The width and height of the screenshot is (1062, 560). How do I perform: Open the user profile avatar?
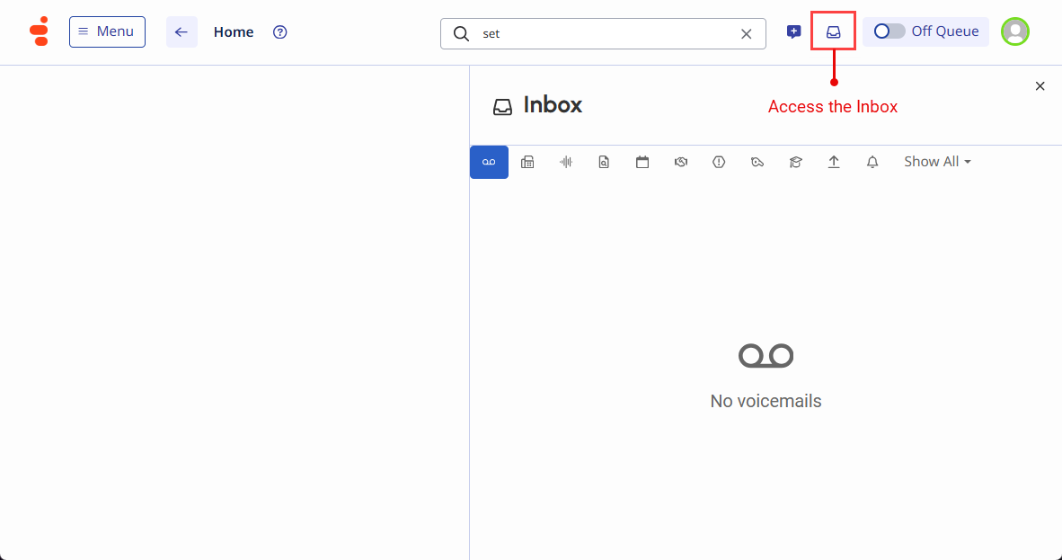(x=1015, y=31)
